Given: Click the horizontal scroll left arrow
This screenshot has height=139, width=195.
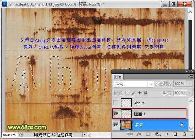Looking at the screenshot, I should click(x=89, y=135).
